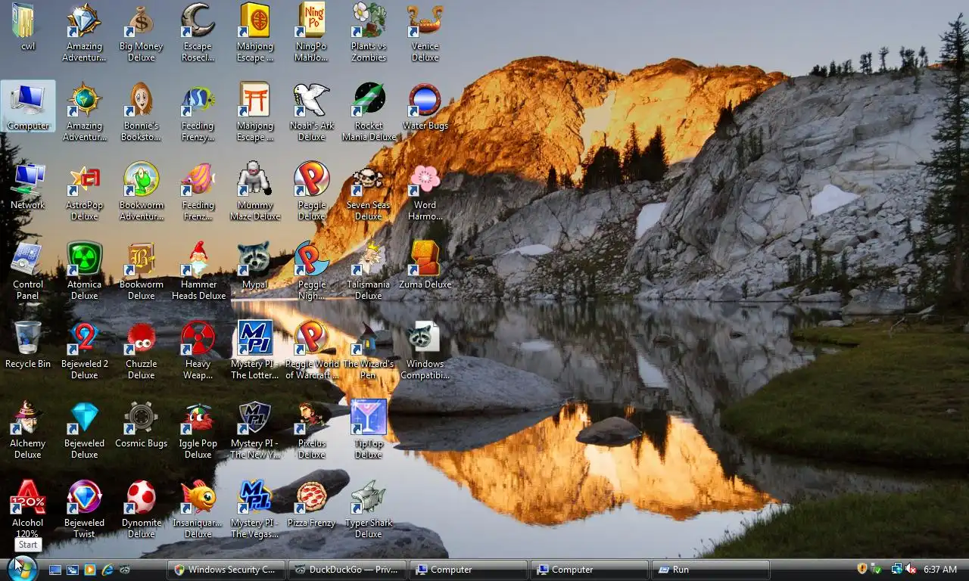This screenshot has height=581, width=969.
Task: Select TipTop Deluxe shortcut
Action: click(369, 430)
